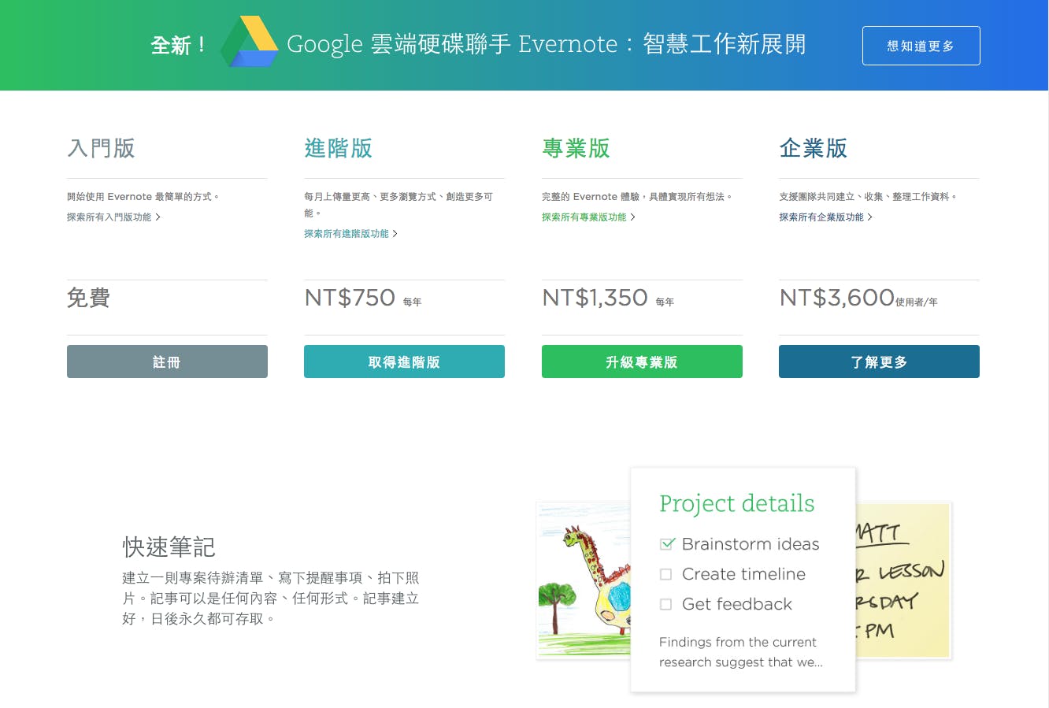This screenshot has width=1049, height=708.
Task: Click the Google Drive logo in banner
Action: click(249, 43)
